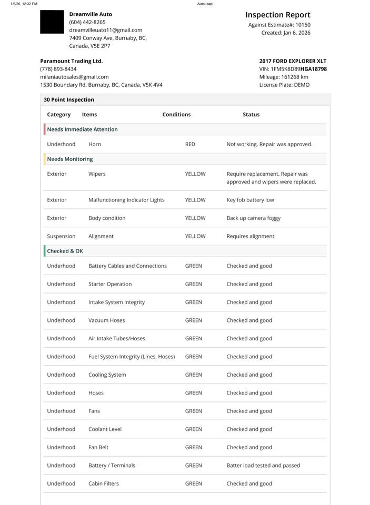The width and height of the screenshot is (370, 505).
Task: Click the Category column header
Action: click(x=58, y=114)
